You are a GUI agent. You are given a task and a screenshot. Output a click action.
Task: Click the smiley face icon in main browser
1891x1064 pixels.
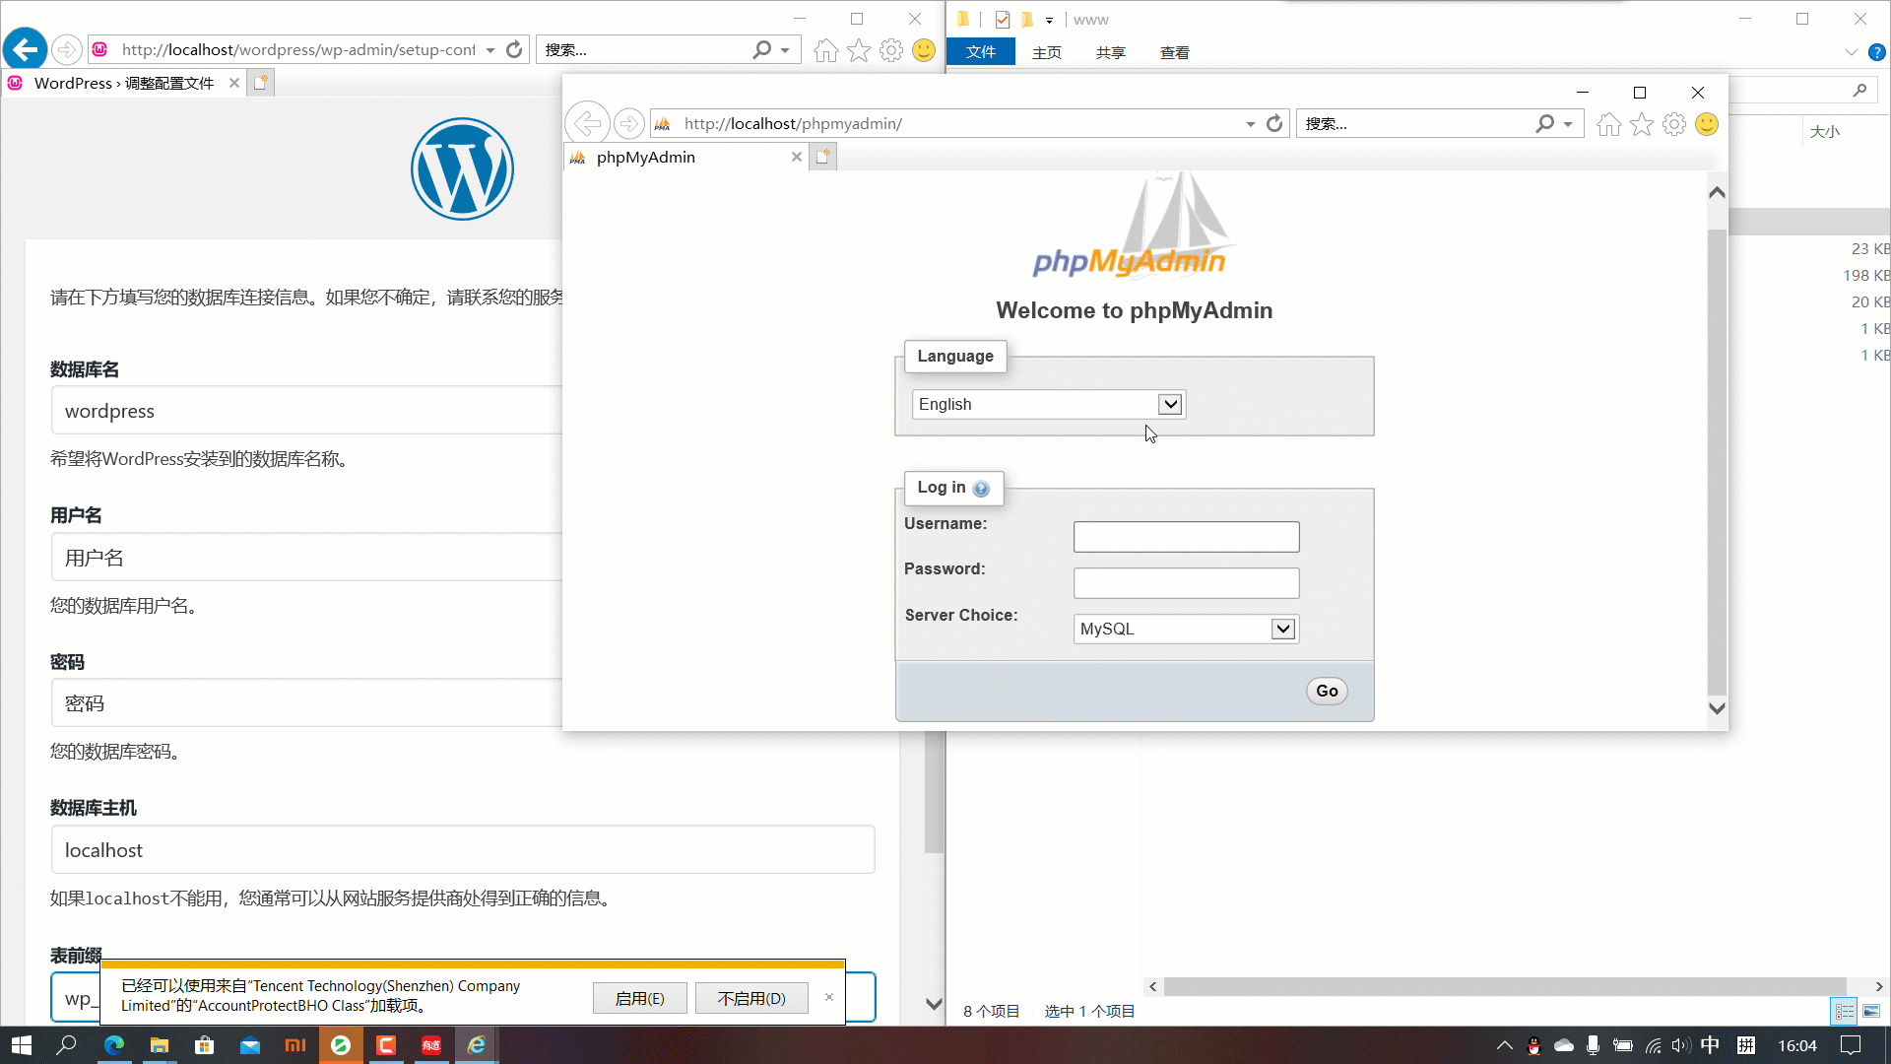[924, 49]
